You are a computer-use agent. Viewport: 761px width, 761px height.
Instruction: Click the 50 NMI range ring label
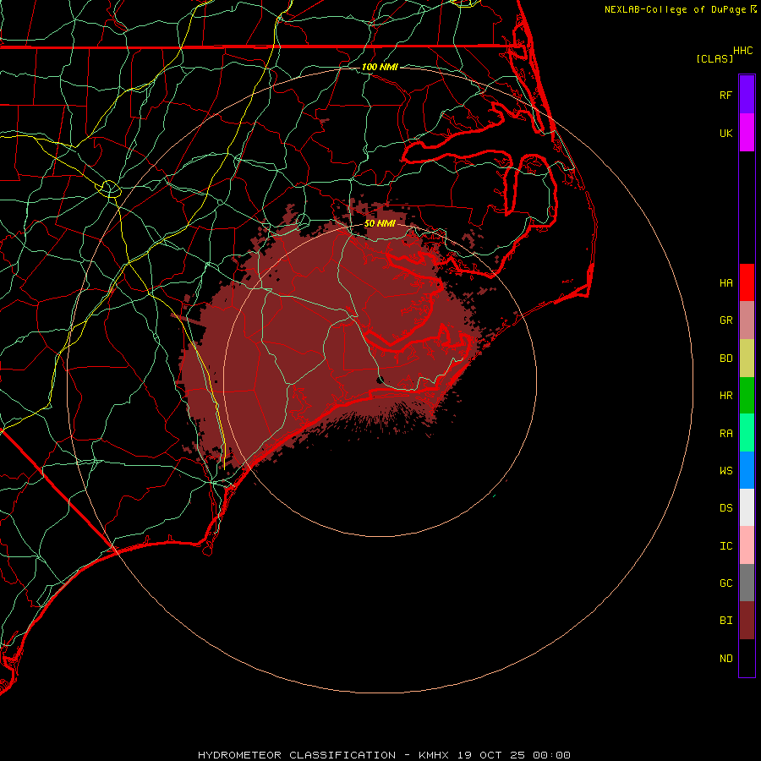point(380,224)
